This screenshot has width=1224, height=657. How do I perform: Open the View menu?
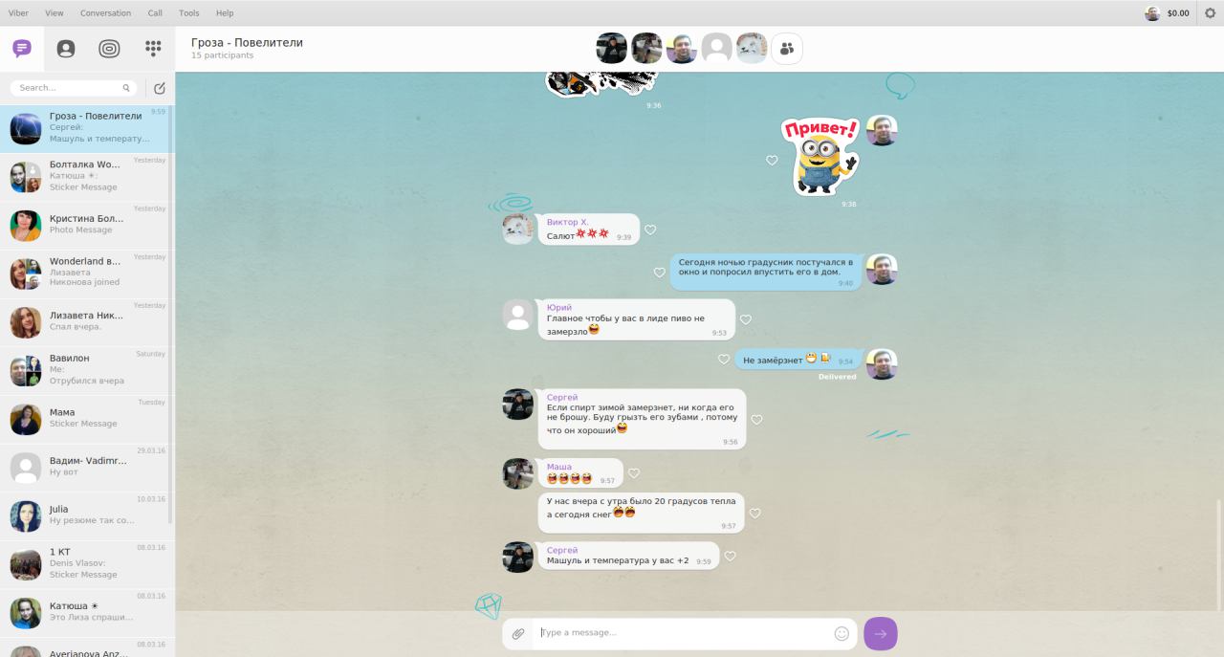(x=55, y=13)
